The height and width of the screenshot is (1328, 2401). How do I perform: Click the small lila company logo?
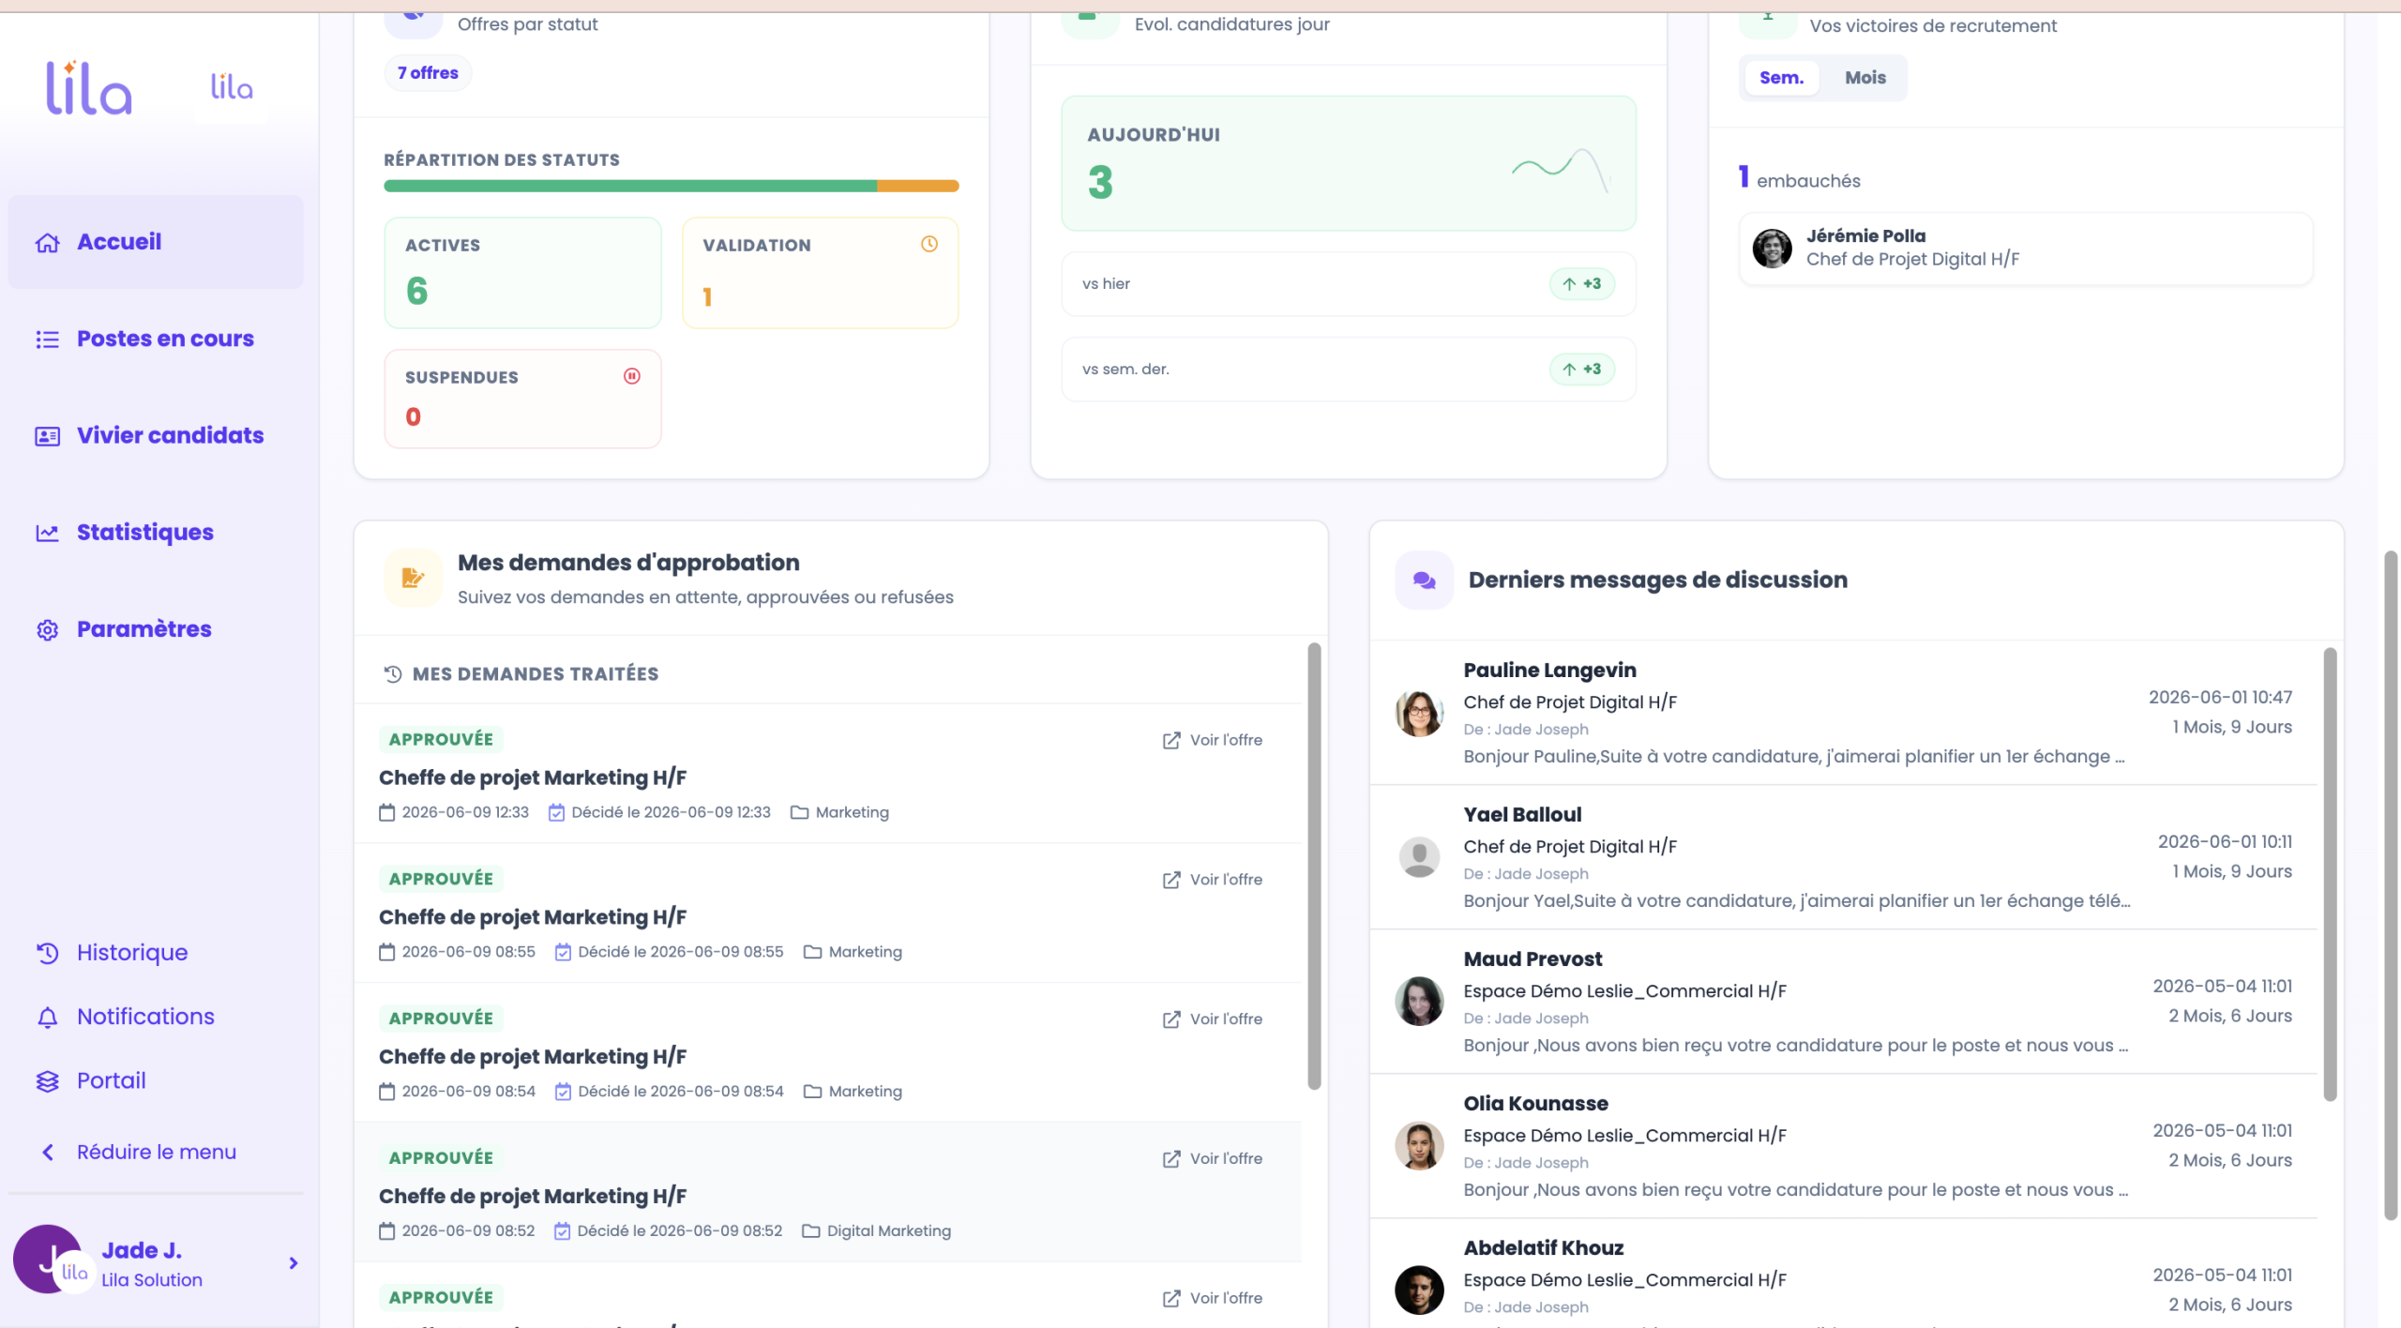(232, 87)
